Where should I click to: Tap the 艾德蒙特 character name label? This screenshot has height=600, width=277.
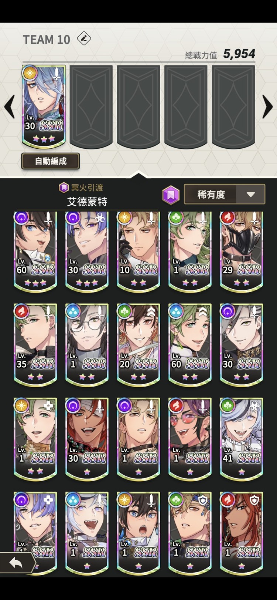(x=87, y=202)
